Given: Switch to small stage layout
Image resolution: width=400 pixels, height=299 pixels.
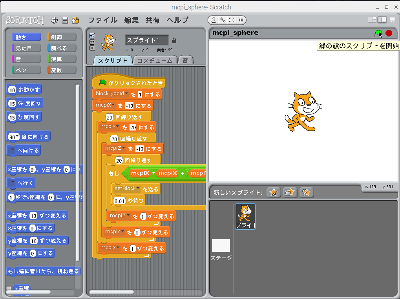Looking at the screenshot, I should tap(372, 20).
